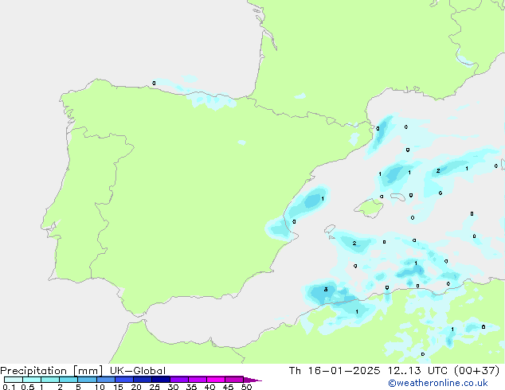
Task: Select the legend label '50'
Action: [x=246, y=387]
